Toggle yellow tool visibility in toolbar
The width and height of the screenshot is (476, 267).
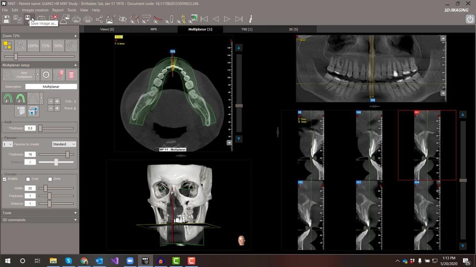click(x=182, y=19)
